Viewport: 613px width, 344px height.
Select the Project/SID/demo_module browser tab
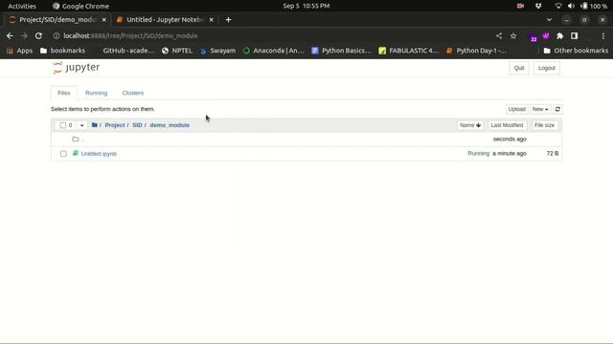click(x=57, y=19)
